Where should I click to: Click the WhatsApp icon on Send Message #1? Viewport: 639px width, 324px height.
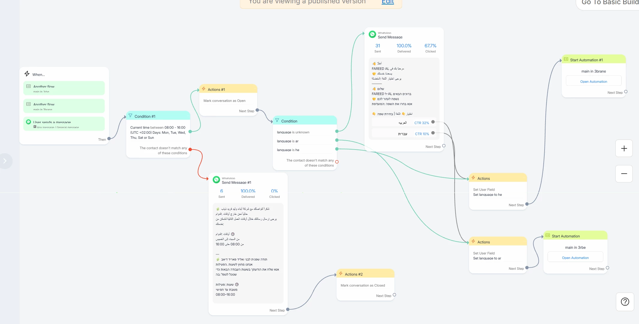(x=216, y=180)
